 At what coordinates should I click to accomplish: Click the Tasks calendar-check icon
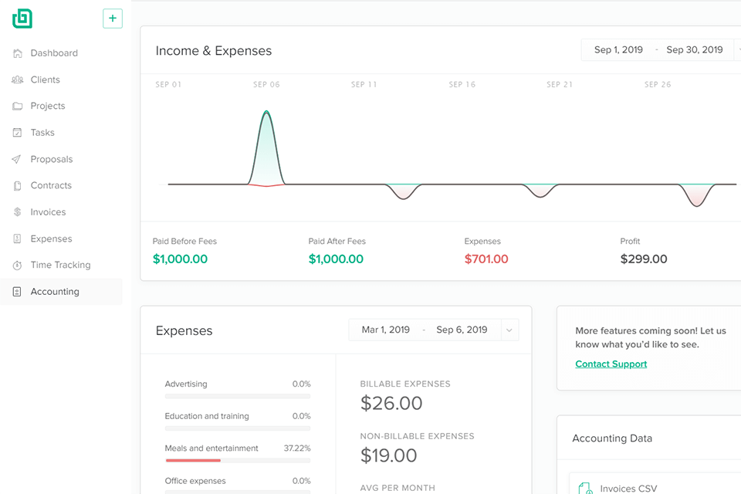tap(18, 132)
